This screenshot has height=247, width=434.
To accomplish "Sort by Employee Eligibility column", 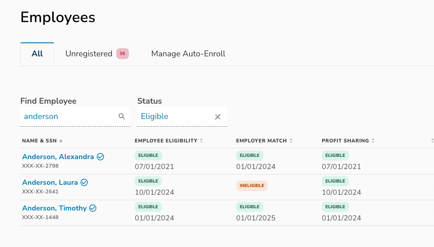I will [x=201, y=141].
